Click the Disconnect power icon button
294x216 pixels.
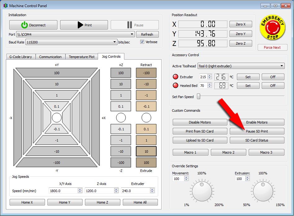point(33,25)
